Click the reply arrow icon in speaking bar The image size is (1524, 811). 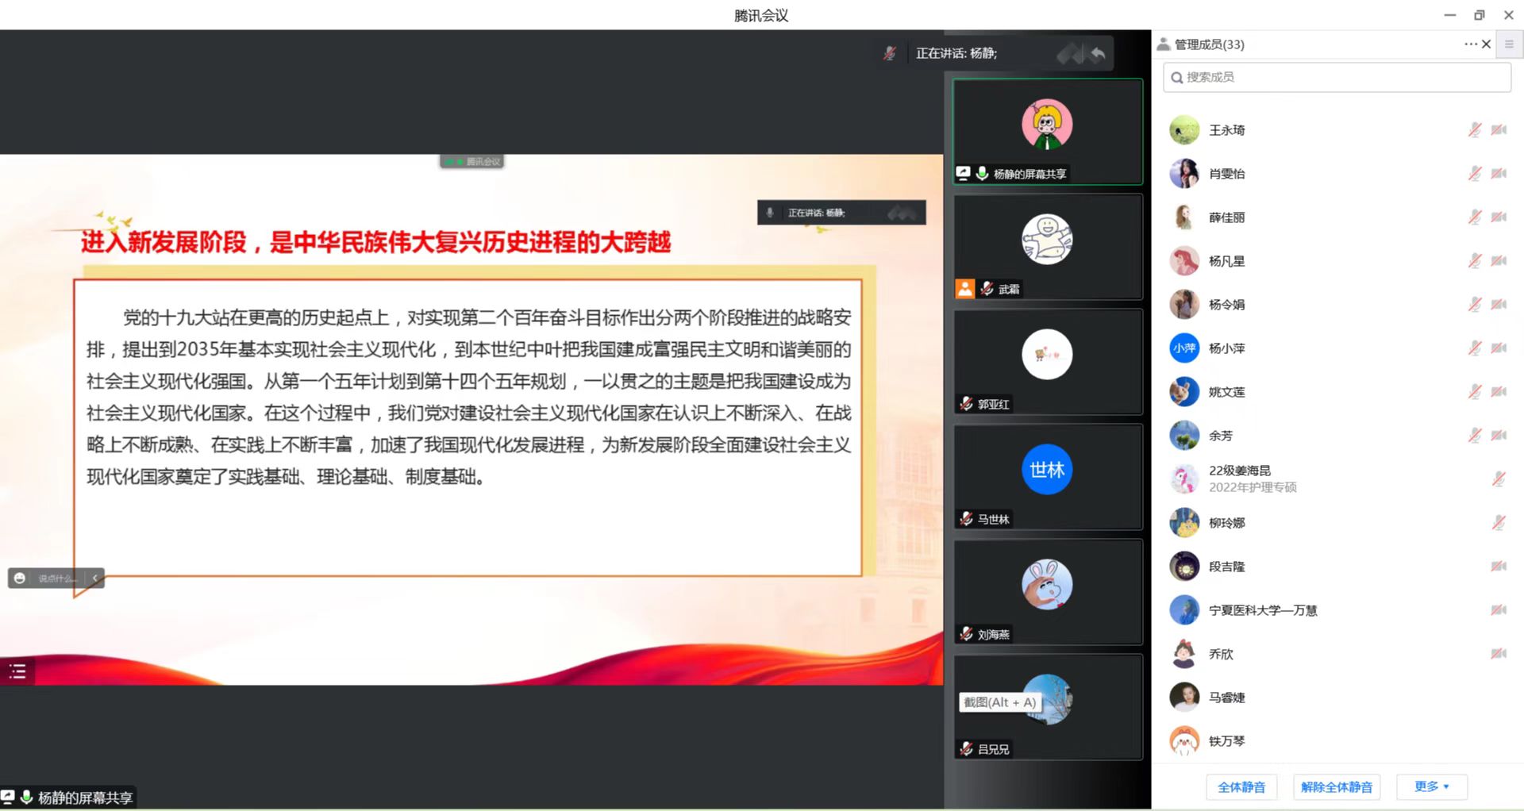(x=1098, y=54)
